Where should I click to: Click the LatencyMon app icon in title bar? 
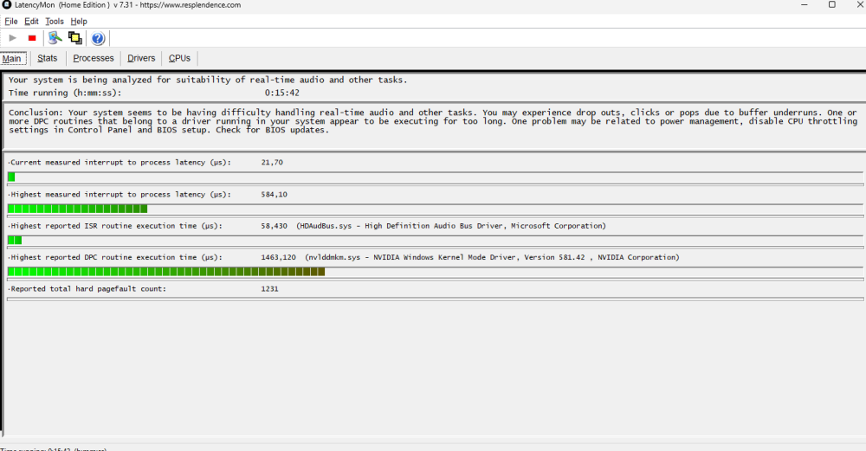7,5
